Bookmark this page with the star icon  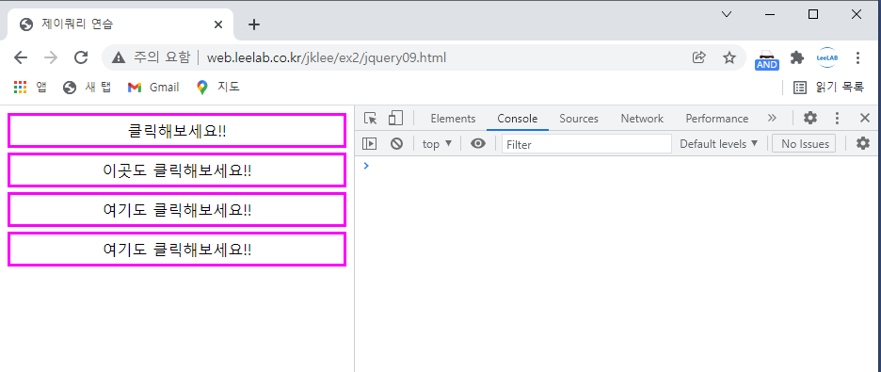(x=729, y=57)
